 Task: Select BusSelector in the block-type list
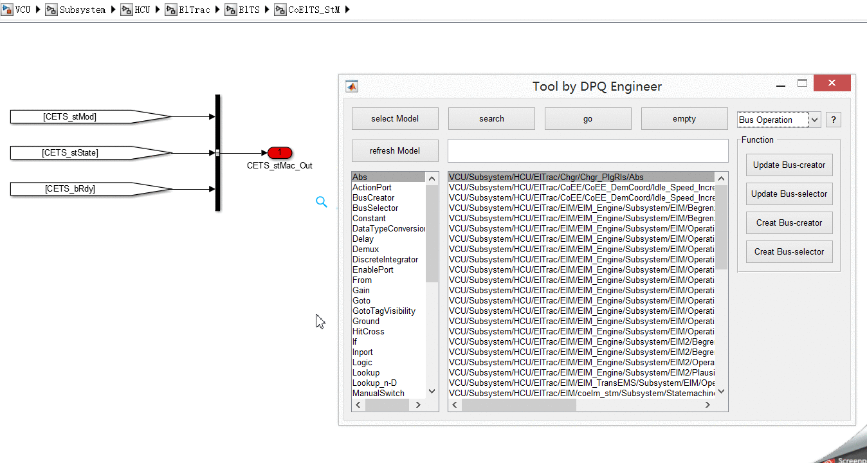click(388, 208)
